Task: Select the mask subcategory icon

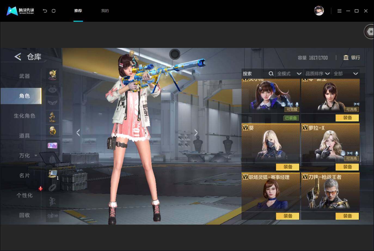Action: click(x=52, y=102)
